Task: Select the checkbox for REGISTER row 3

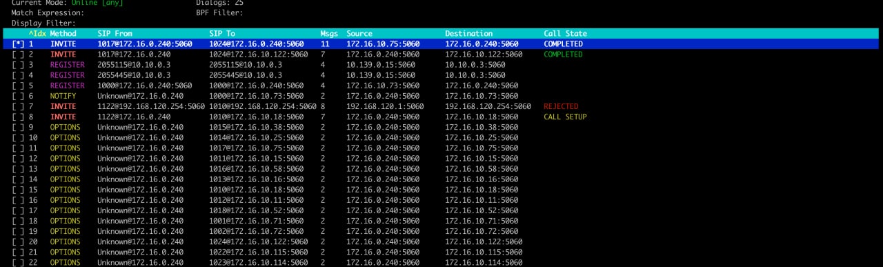Action: [x=19, y=65]
